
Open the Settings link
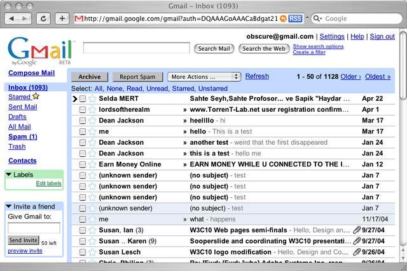[x=332, y=37]
